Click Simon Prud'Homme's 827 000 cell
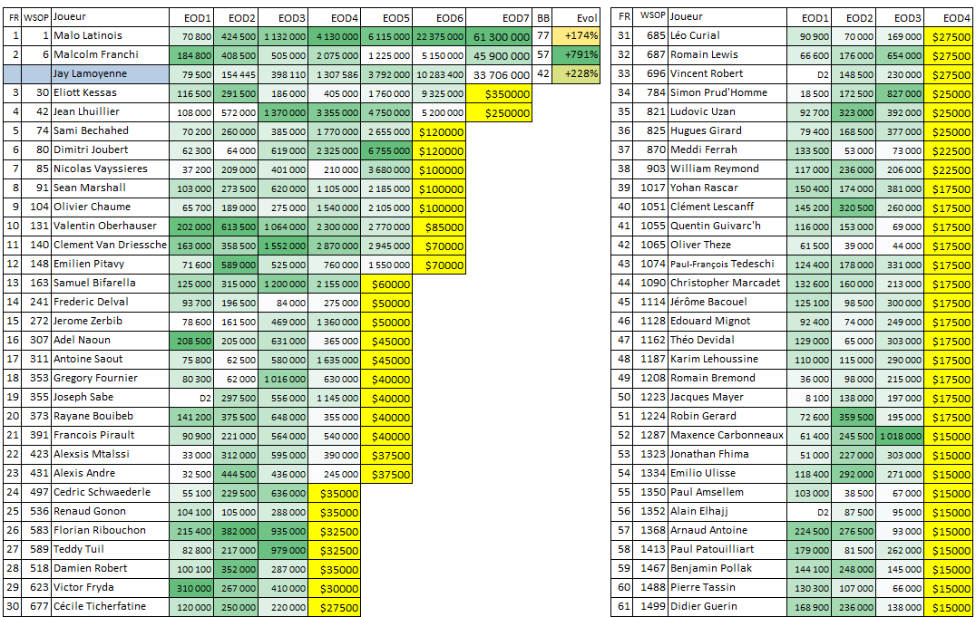 pos(900,93)
